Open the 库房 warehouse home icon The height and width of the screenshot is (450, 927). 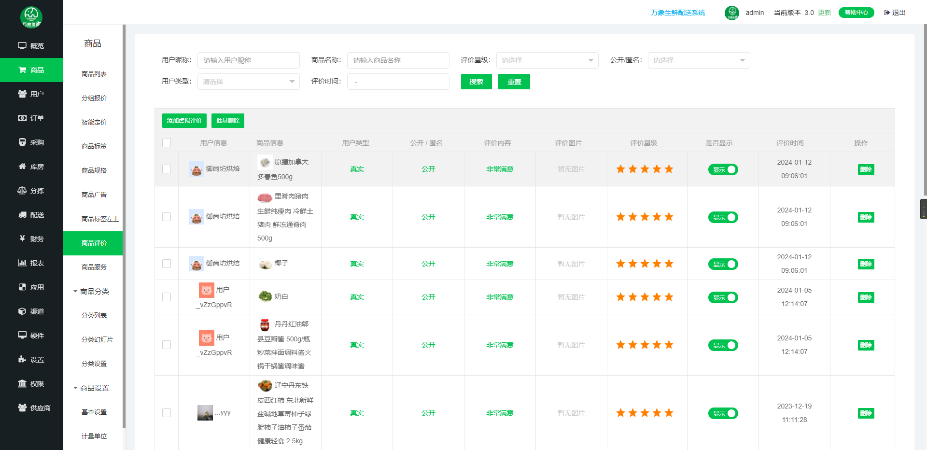coord(22,167)
